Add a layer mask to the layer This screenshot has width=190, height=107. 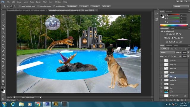171,100
